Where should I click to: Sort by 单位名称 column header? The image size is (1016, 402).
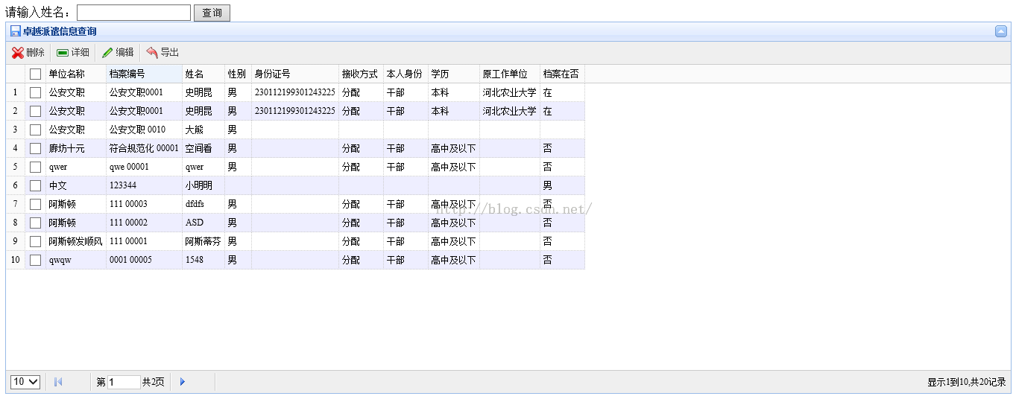click(76, 74)
